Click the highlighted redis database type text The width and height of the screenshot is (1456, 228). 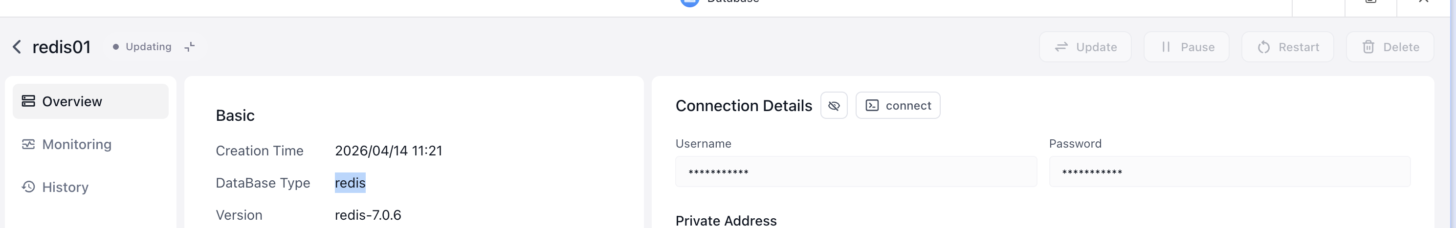click(350, 183)
